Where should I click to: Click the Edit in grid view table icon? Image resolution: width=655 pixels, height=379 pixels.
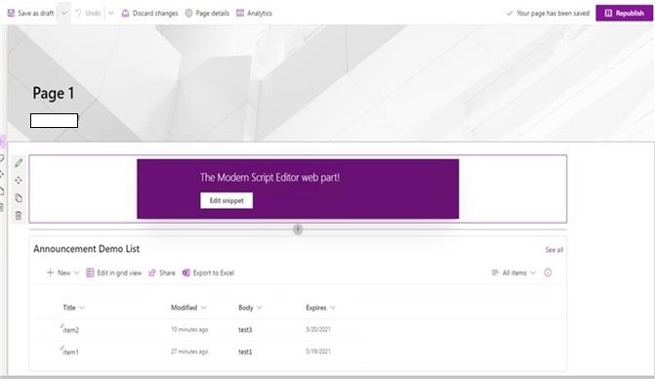pos(90,273)
